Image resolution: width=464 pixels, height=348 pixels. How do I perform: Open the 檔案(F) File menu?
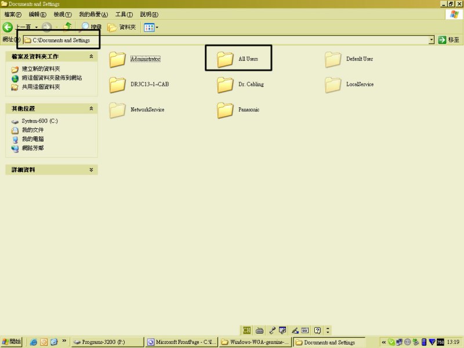(13, 14)
